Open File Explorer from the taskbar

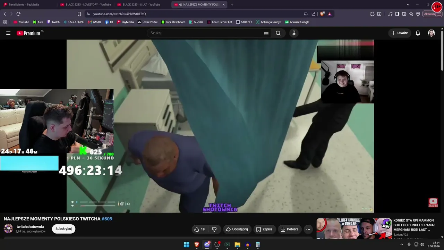(237, 245)
